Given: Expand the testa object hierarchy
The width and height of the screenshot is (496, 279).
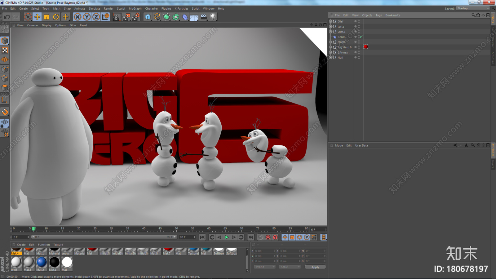Looking at the screenshot, I should pos(330,27).
